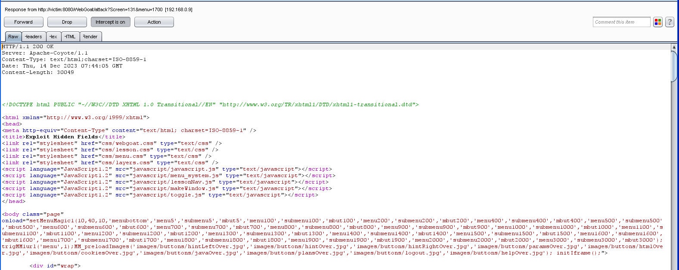The height and width of the screenshot is (270, 679).
Task: Open the help question mark icon
Action: click(670, 22)
